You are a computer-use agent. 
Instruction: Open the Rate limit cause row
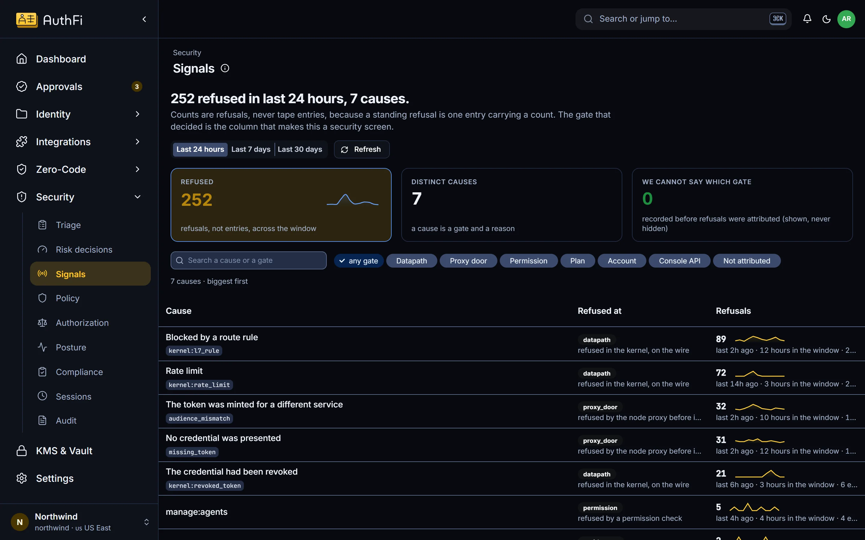pos(511,377)
